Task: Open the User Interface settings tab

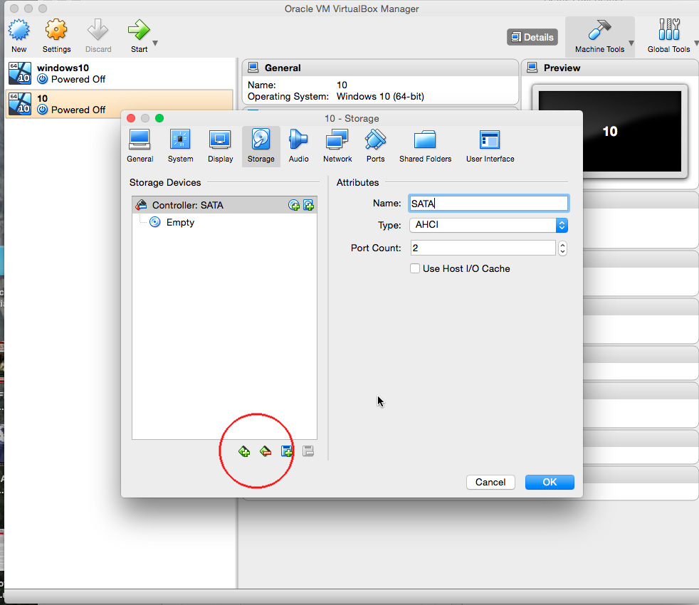Action: 490,146
